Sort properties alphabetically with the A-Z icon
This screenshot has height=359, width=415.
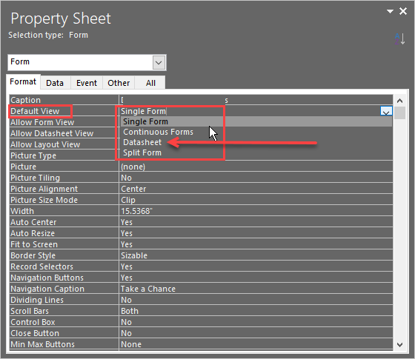(399, 38)
